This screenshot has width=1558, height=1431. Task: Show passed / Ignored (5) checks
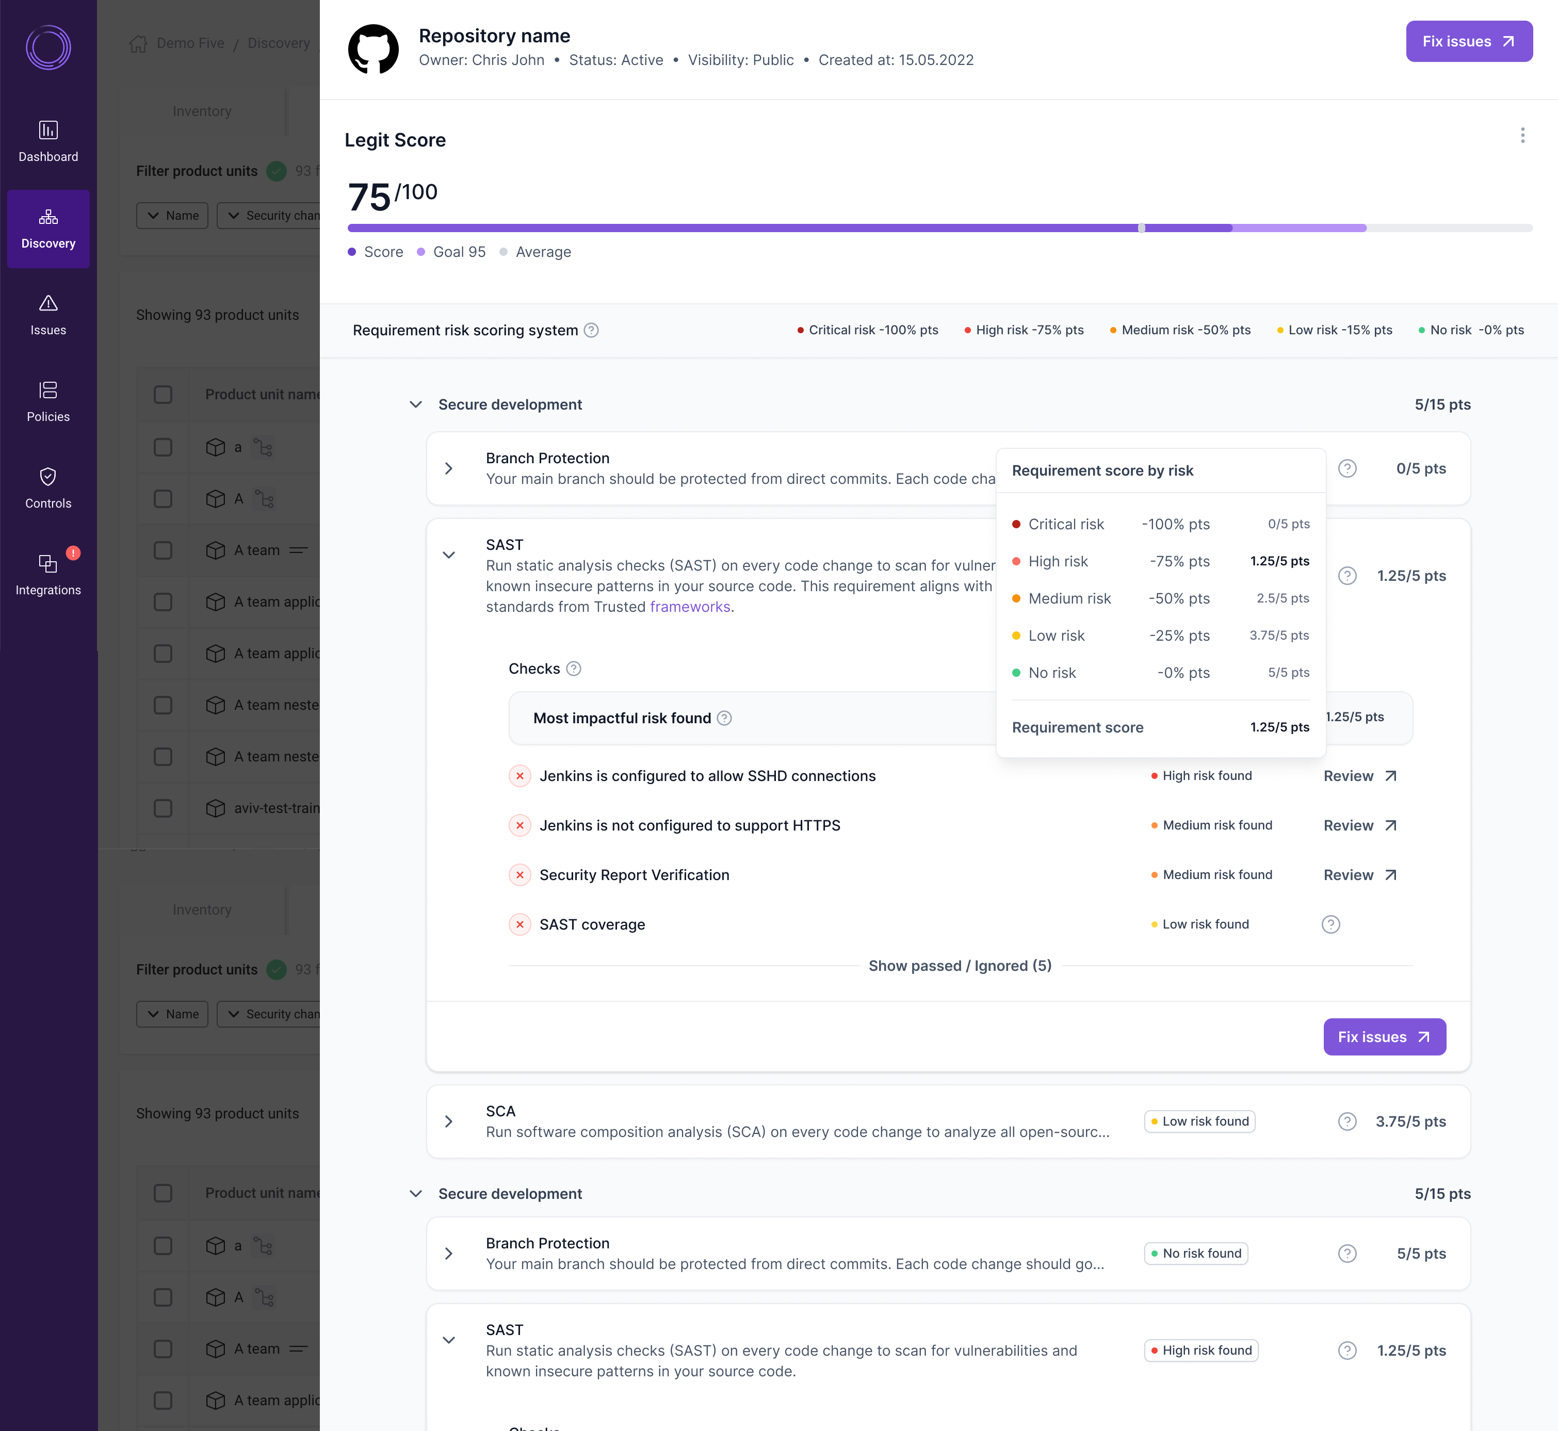(x=960, y=966)
